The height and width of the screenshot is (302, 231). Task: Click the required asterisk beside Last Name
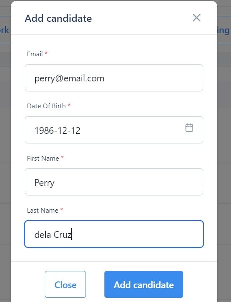tap(62, 209)
